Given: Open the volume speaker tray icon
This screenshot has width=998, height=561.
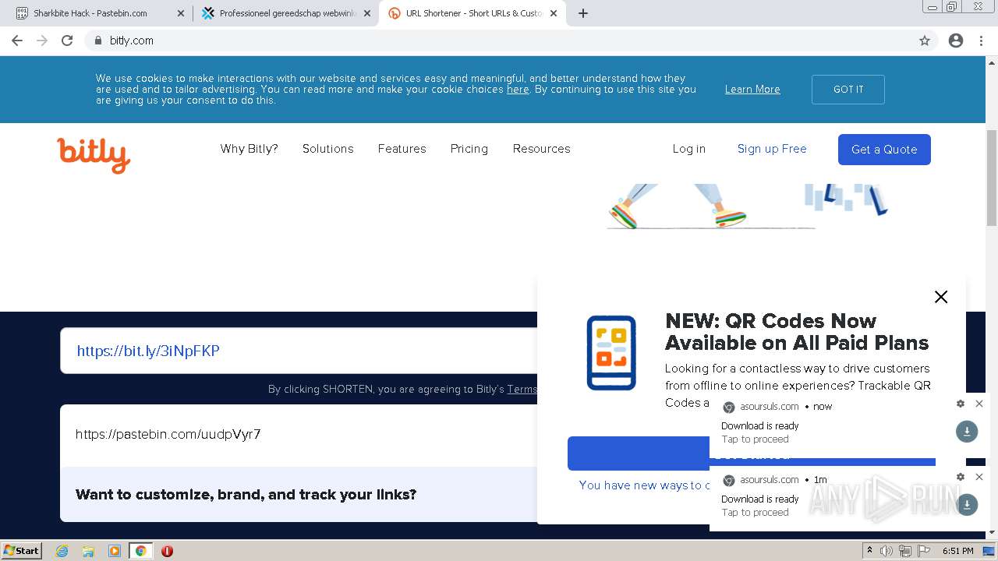Looking at the screenshot, I should click(887, 551).
